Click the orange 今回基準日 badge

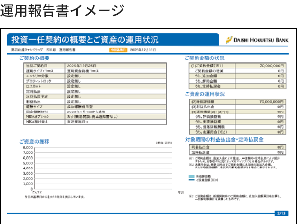click(119, 50)
